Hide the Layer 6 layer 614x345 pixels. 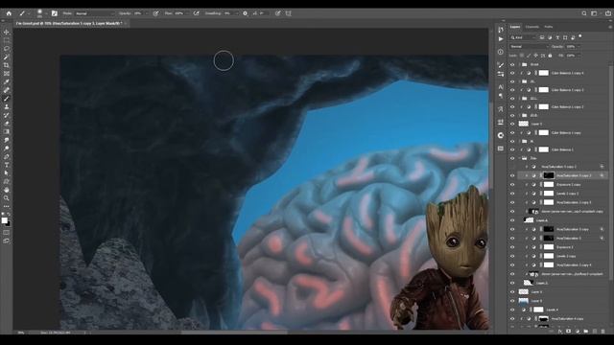(512, 220)
